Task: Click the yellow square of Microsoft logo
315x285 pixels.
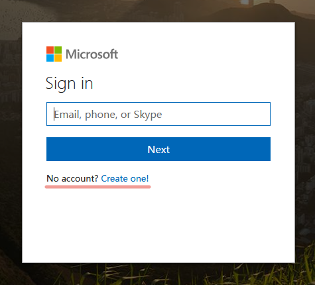Action: click(58, 58)
